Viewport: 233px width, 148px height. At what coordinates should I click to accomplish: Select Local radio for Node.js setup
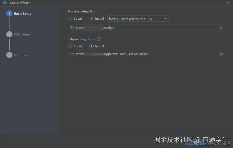pos(71,19)
